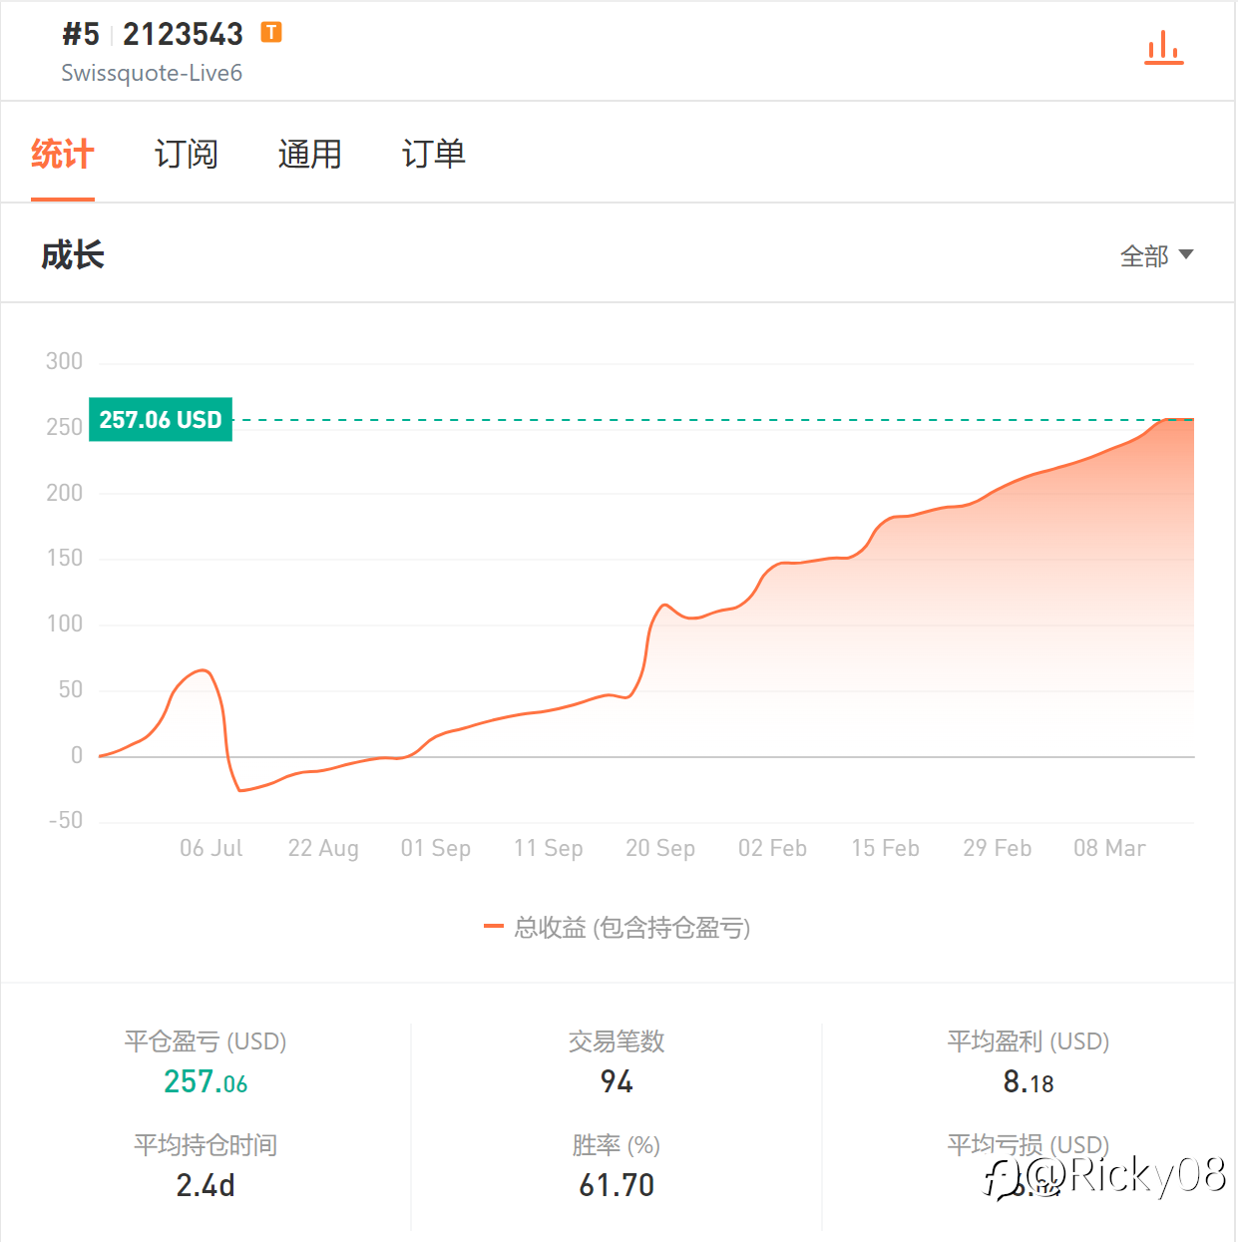Switch to the 统计 tab
This screenshot has width=1238, height=1242.
click(62, 155)
